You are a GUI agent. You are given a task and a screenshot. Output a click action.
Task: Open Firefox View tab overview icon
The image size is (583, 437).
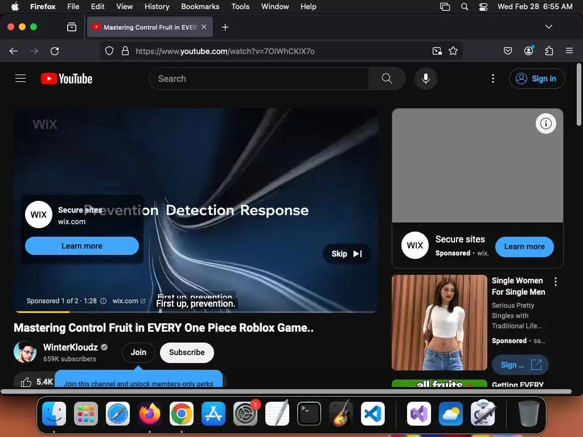click(x=71, y=27)
